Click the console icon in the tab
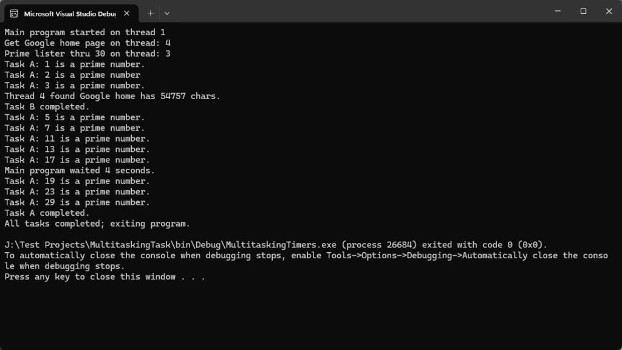622x350 pixels. click(14, 13)
